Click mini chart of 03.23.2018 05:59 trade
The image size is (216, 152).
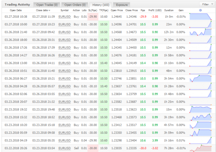(x=200, y=133)
